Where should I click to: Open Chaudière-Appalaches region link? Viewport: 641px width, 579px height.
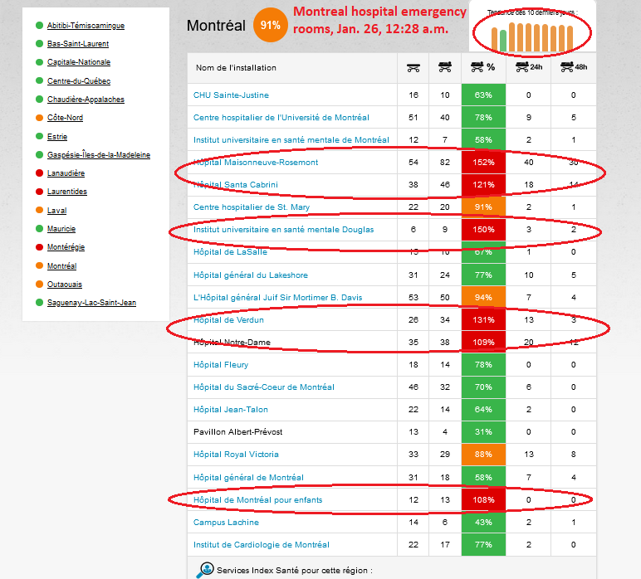(x=86, y=100)
